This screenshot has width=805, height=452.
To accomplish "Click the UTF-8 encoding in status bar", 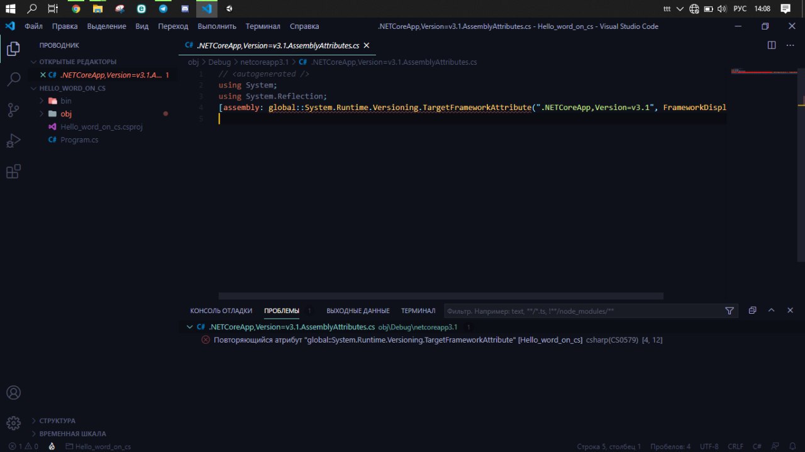I will coord(709,446).
